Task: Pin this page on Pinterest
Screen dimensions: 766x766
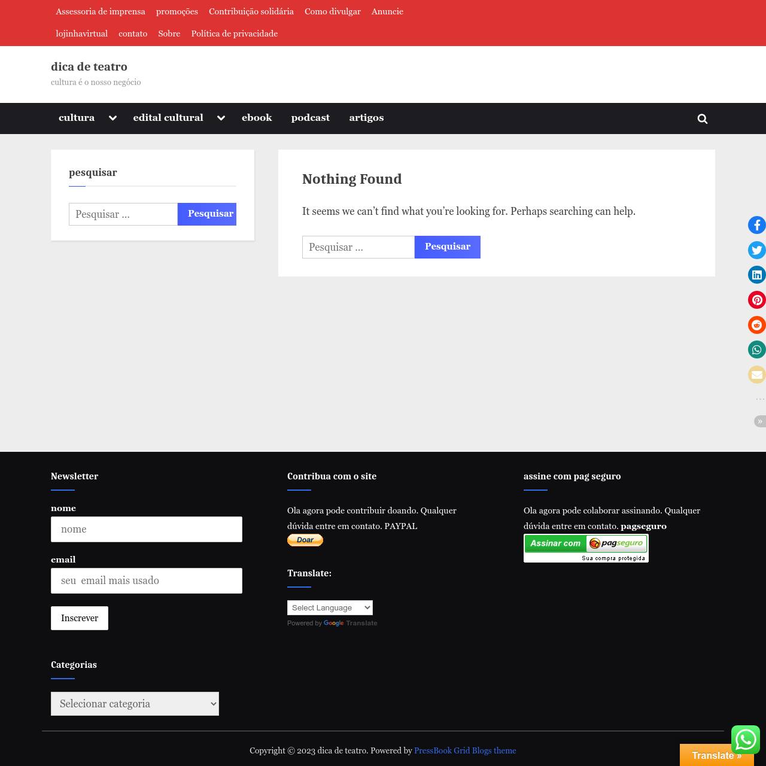Action: click(757, 300)
